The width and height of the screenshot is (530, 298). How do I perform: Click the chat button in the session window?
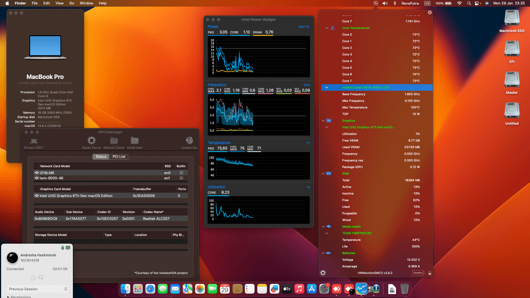(41, 277)
